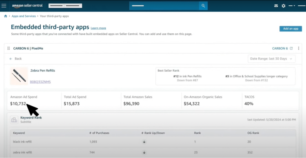Click the Total Amazon Sales $96,390 value
This screenshot has height=158, width=306.
[x=131, y=104]
